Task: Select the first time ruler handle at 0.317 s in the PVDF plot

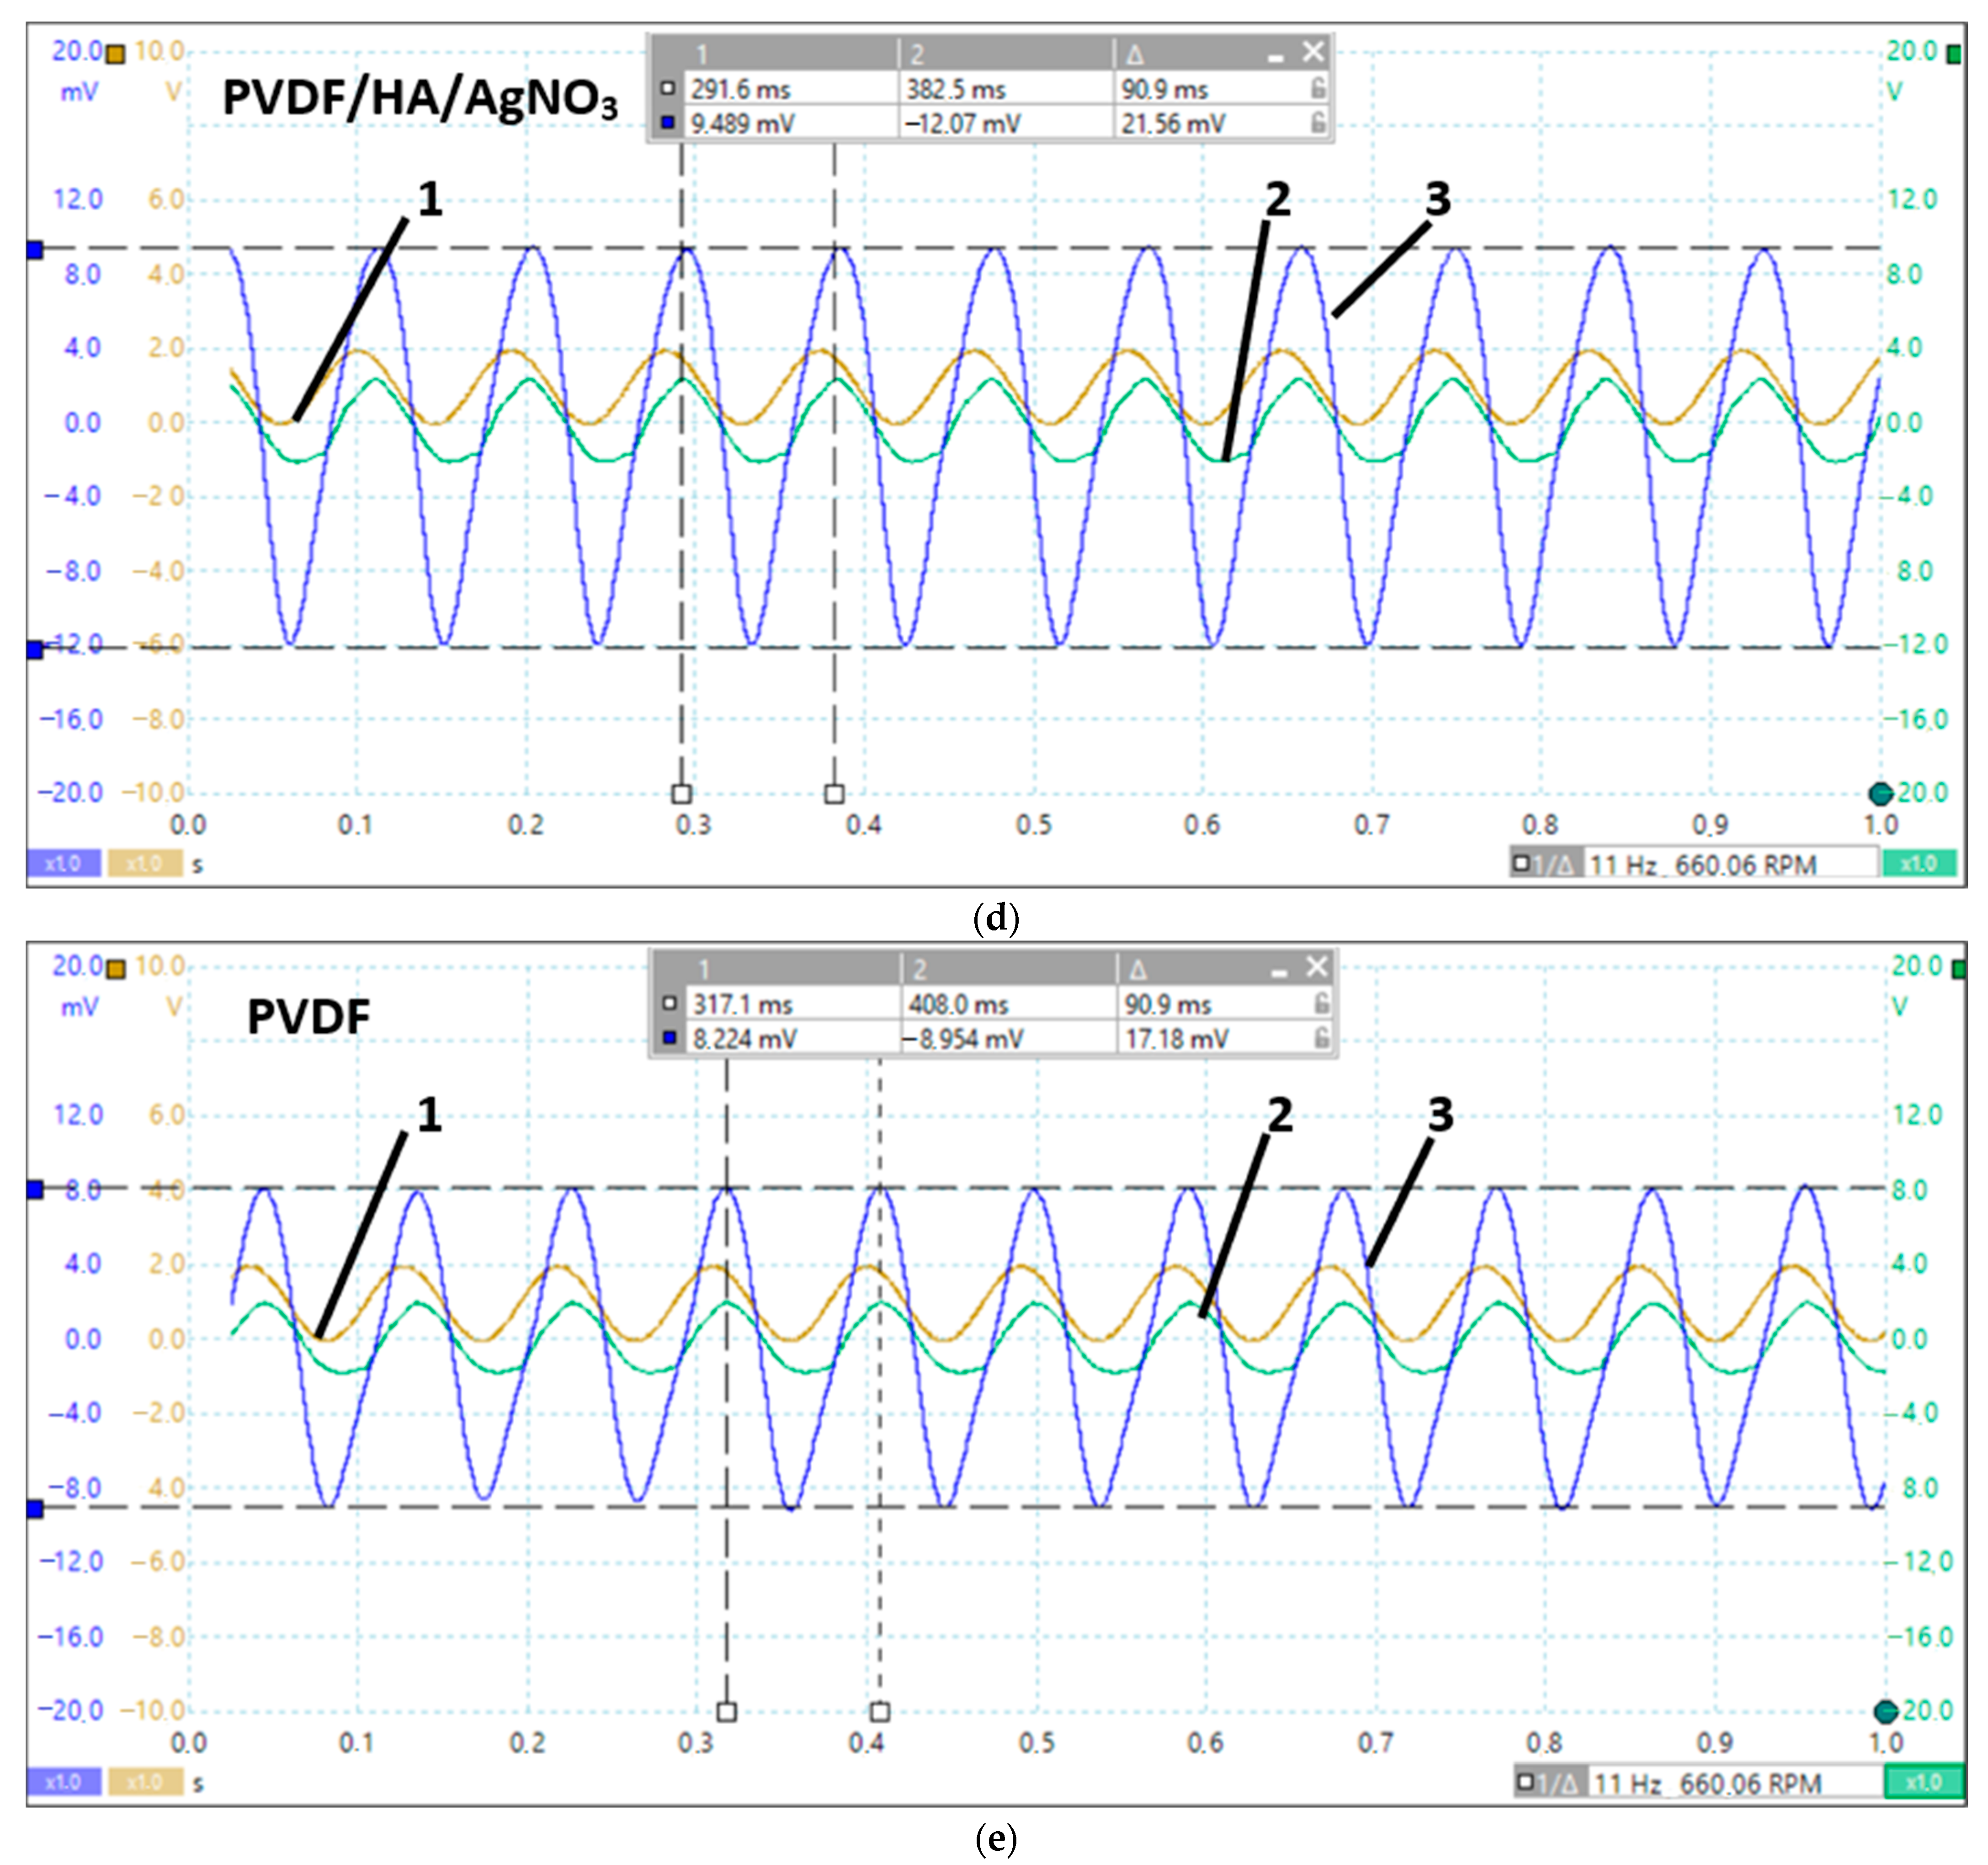Action: pyautogui.click(x=727, y=1712)
